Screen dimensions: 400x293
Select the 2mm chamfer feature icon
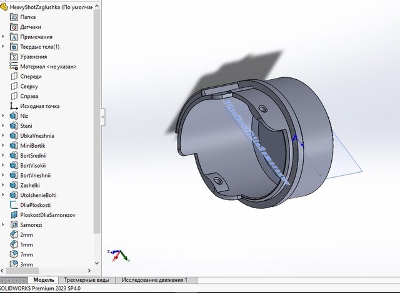(14, 235)
